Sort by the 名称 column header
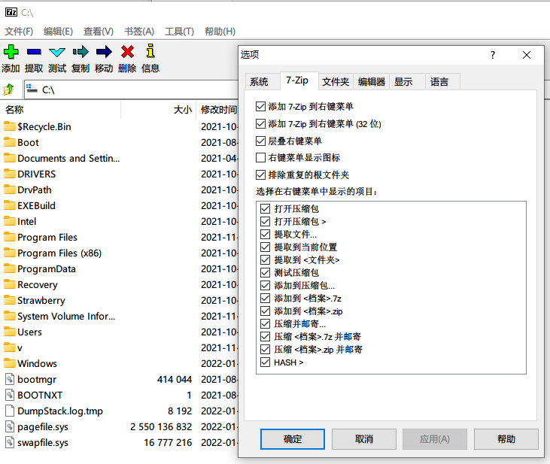 62,110
